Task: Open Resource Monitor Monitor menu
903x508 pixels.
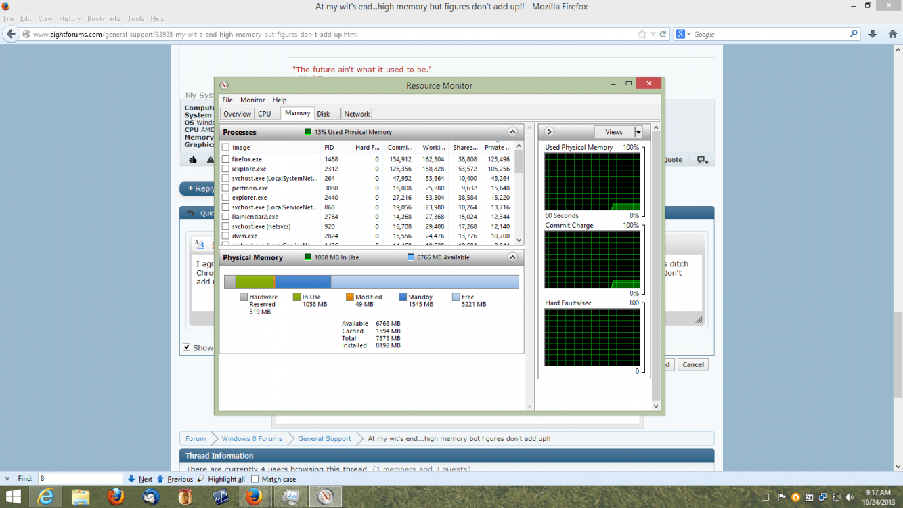Action: [252, 100]
